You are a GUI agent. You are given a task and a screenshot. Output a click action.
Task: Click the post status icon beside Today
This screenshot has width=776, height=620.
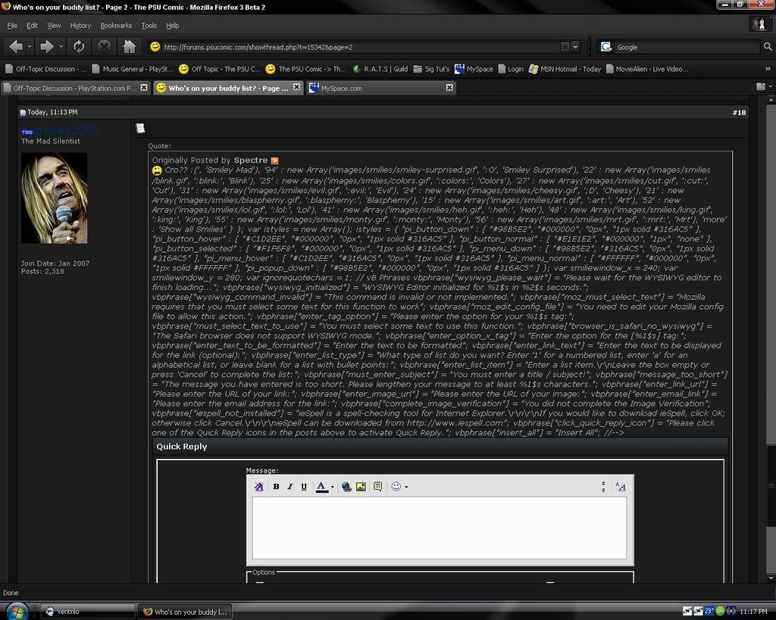point(23,113)
